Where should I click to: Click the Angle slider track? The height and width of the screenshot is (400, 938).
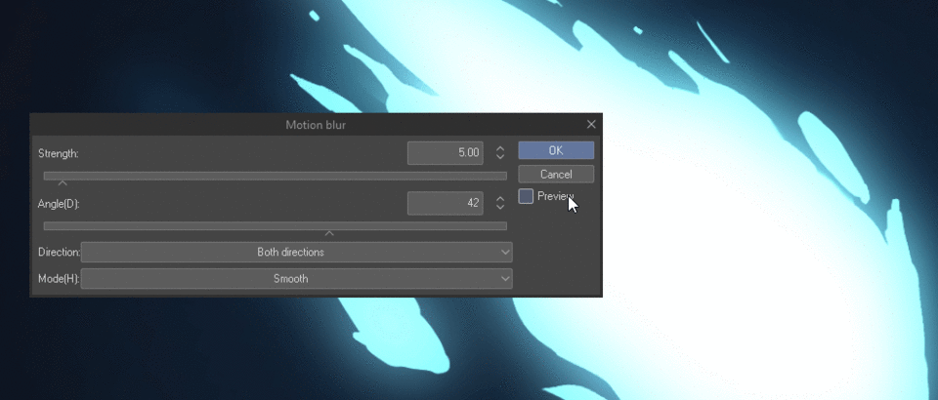pos(276,225)
